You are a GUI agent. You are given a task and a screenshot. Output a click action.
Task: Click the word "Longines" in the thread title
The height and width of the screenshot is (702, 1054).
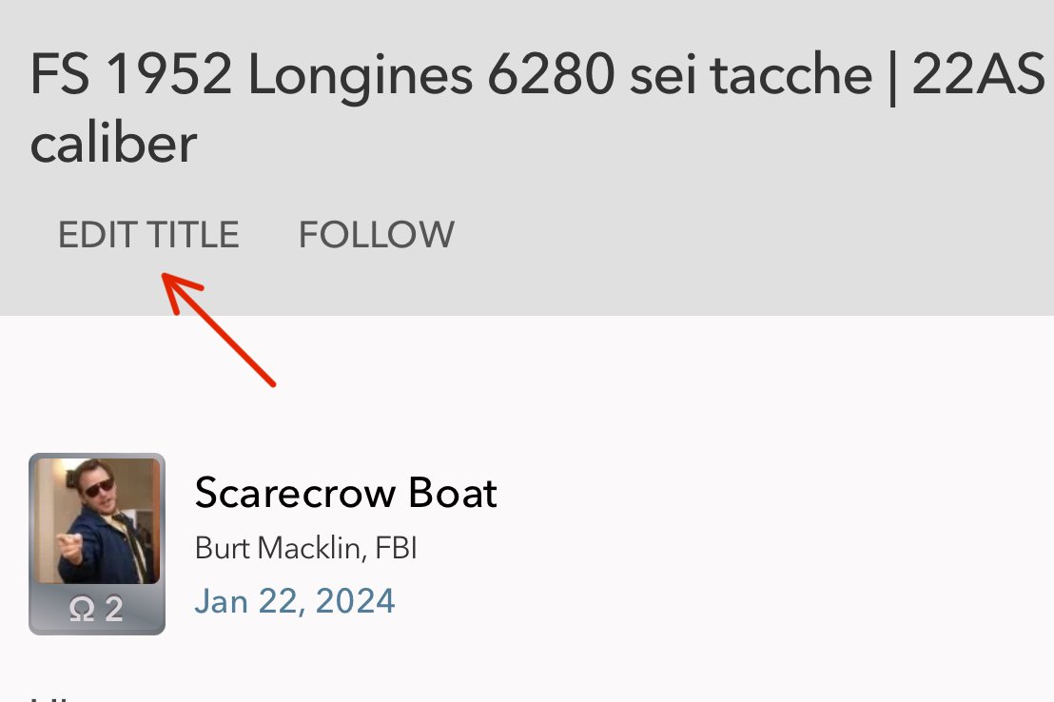click(x=360, y=76)
